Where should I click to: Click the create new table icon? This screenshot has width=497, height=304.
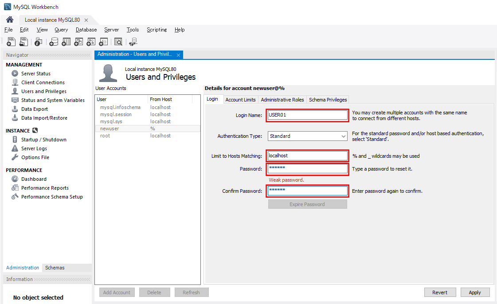(66, 42)
